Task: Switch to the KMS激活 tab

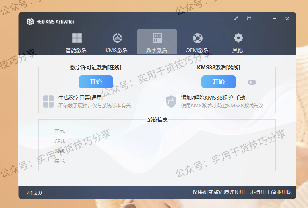Action: coord(117,43)
